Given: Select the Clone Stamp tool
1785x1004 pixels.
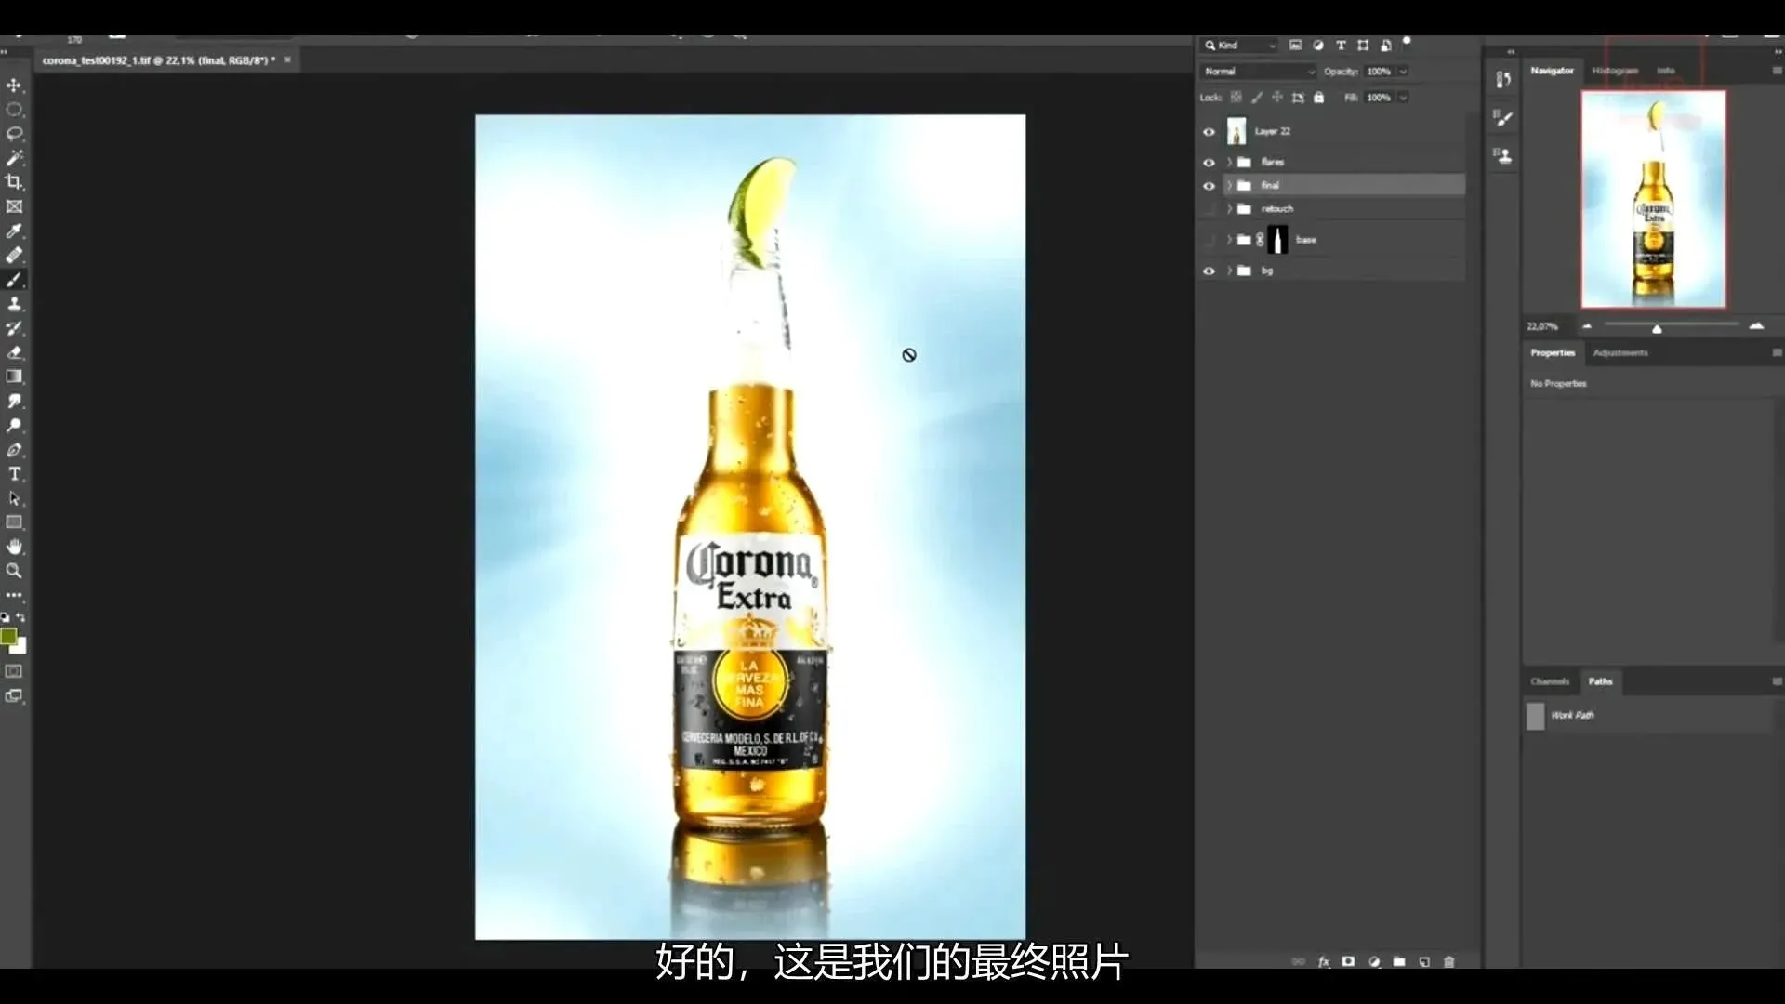Looking at the screenshot, I should [14, 304].
